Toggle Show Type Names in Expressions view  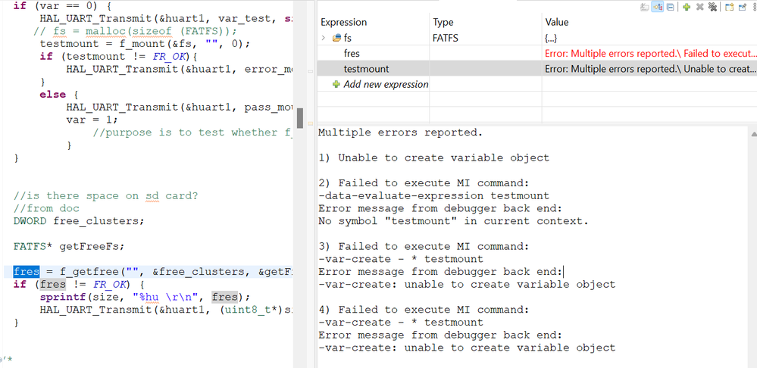point(645,7)
